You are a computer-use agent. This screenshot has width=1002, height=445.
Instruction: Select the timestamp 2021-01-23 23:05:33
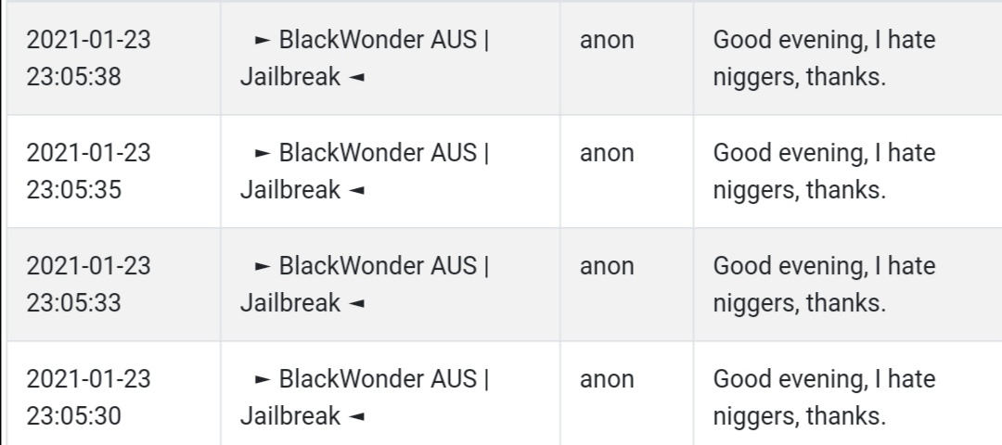tap(88, 284)
